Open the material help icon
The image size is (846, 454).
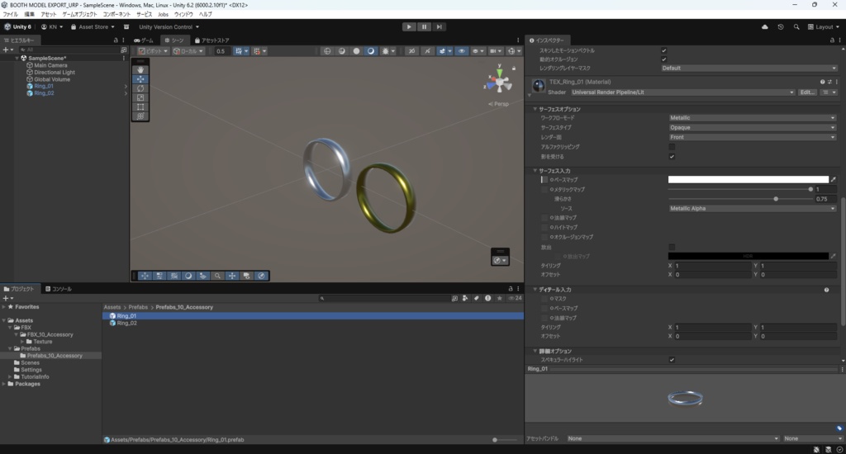tap(822, 82)
